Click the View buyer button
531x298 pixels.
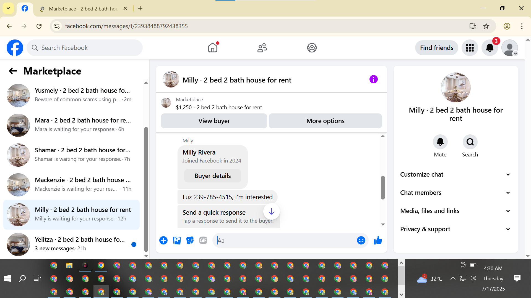214,121
